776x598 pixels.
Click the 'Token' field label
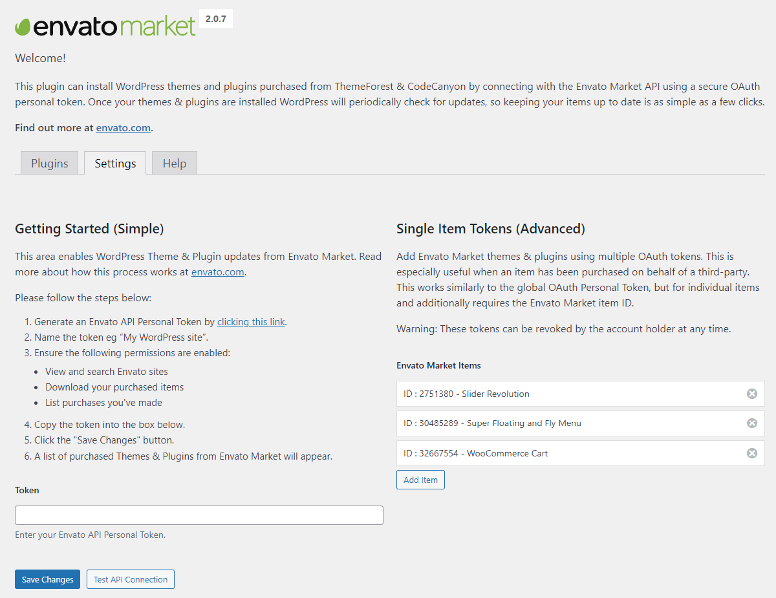(27, 490)
